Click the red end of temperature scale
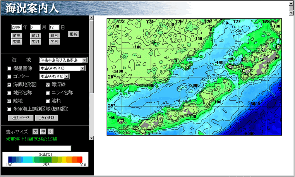 click(81, 159)
